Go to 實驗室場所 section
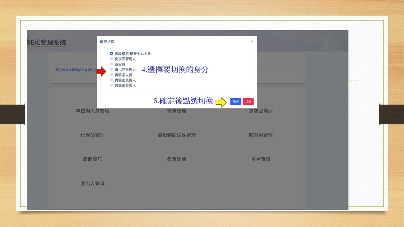Screen dimensions: 404x227 click(x=261, y=111)
